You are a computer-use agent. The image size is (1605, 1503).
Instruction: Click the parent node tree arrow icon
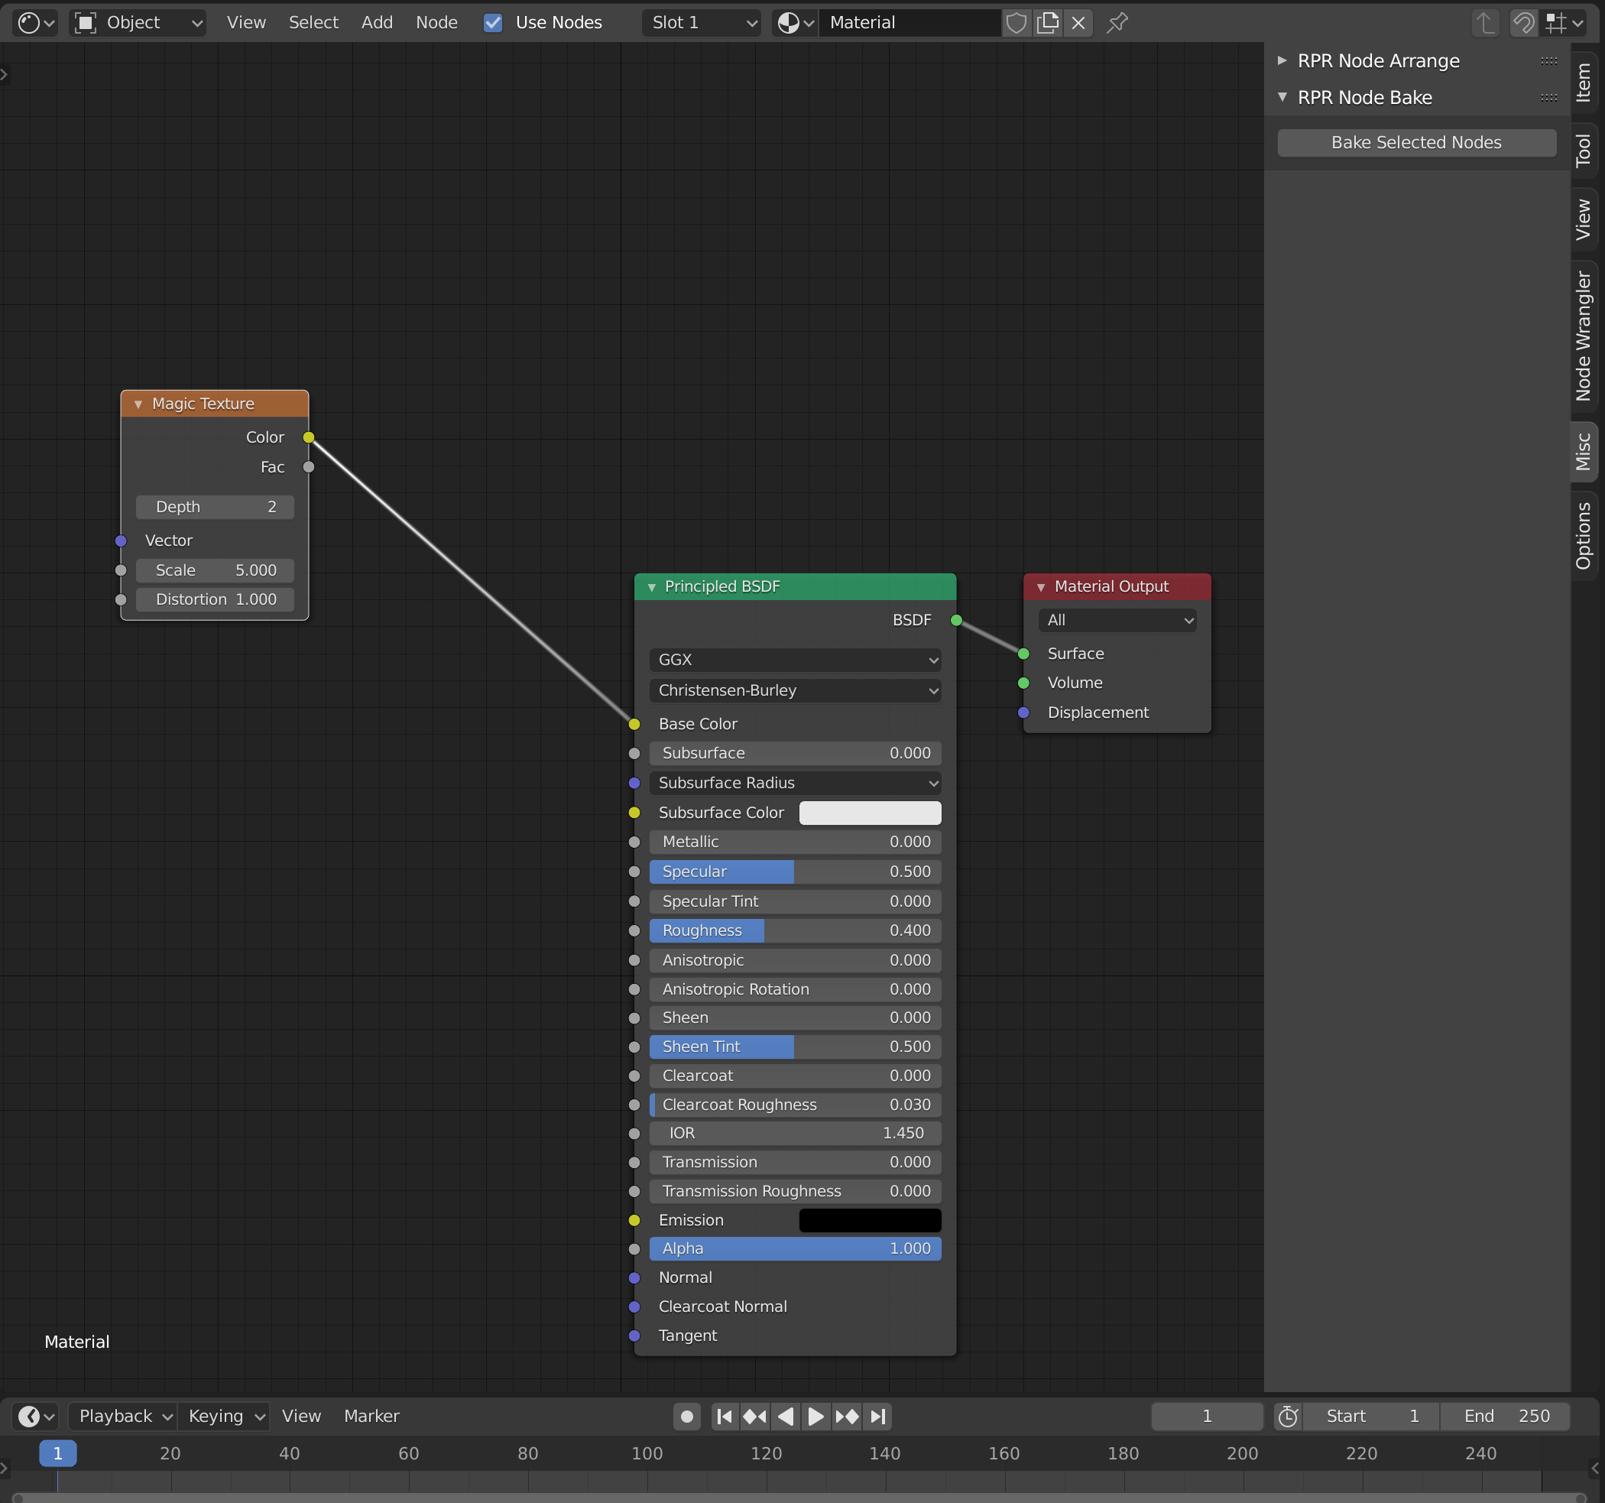point(1486,23)
